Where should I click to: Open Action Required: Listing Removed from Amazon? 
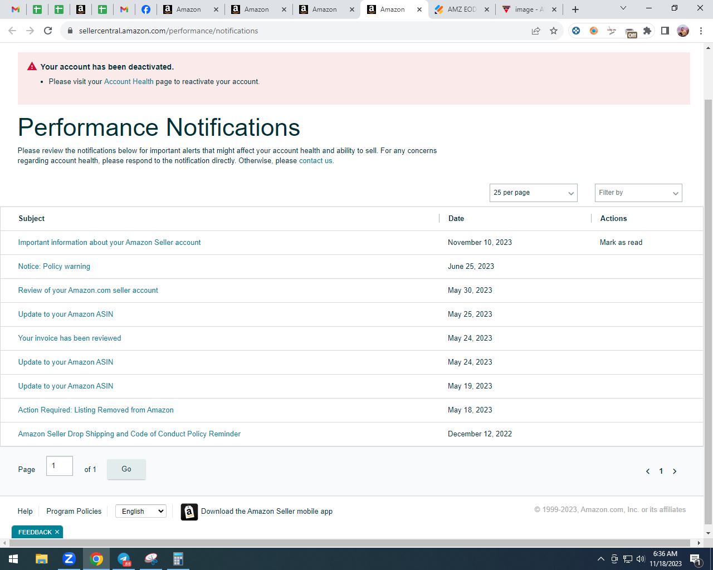point(96,410)
